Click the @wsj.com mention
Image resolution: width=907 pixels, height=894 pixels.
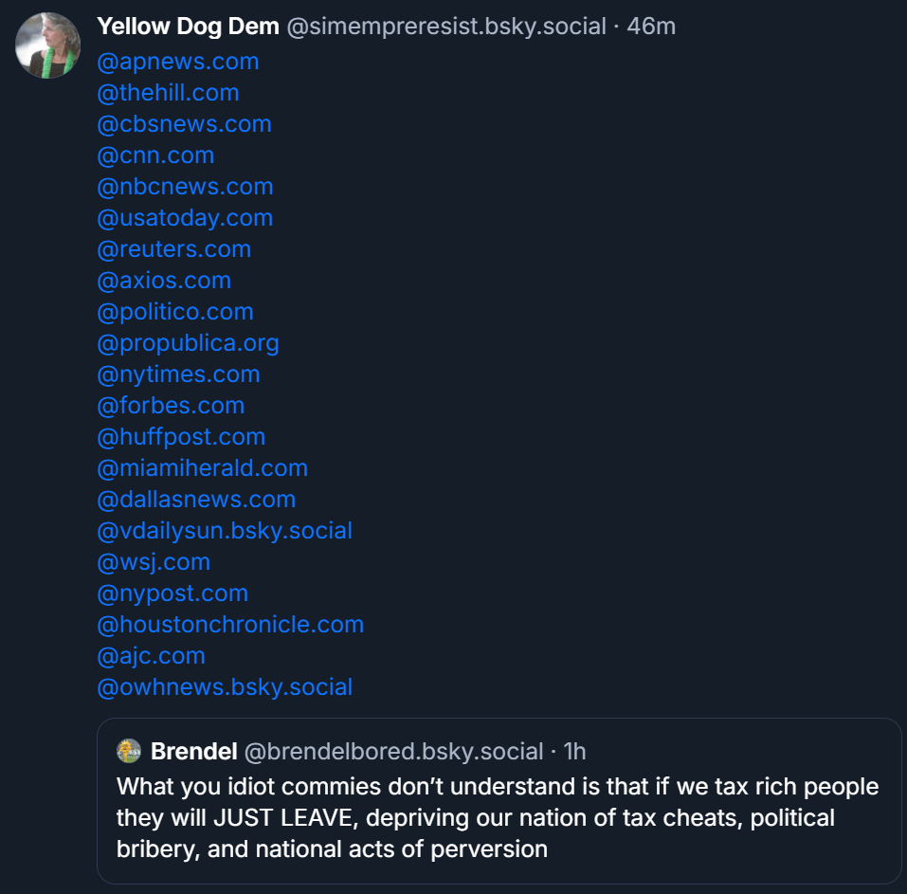(154, 562)
